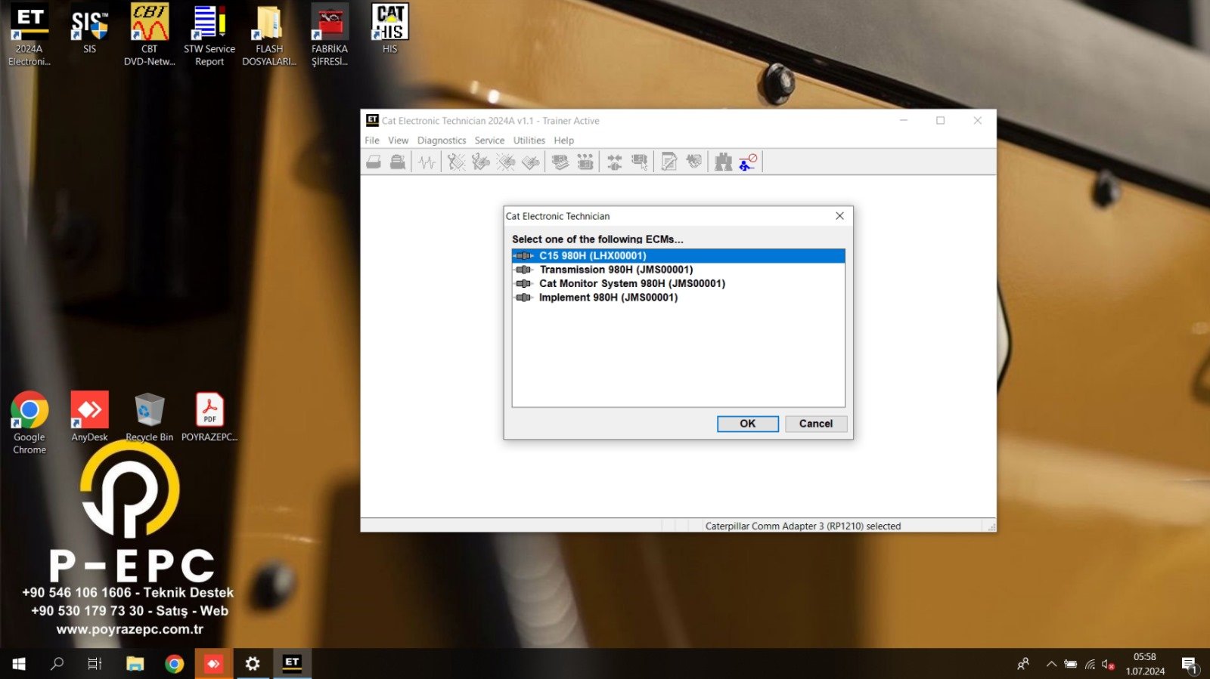Screen dimensions: 1210x679
Task: Click Caterpillar Comm Adapter 3 status text
Action: [803, 526]
